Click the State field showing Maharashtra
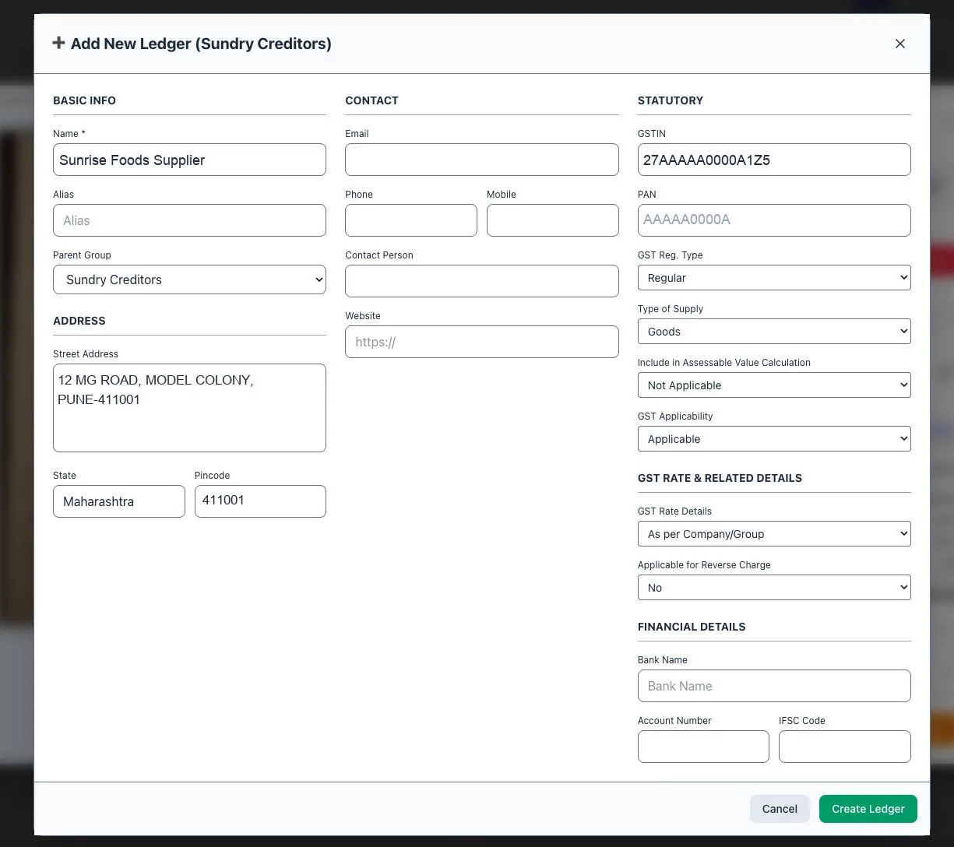This screenshot has height=847, width=954. coord(119,501)
